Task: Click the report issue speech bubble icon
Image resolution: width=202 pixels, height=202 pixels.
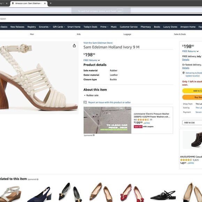Action: point(85,102)
